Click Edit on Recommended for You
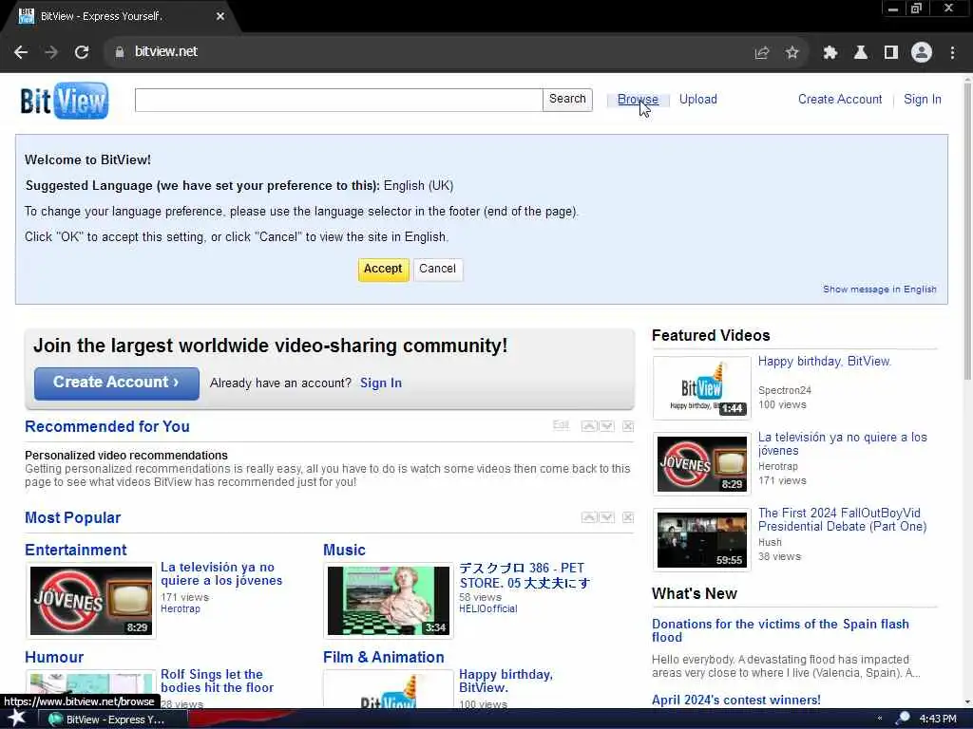 561,424
